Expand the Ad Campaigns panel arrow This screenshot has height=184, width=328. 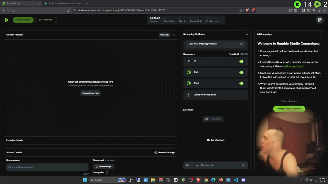click(320, 34)
